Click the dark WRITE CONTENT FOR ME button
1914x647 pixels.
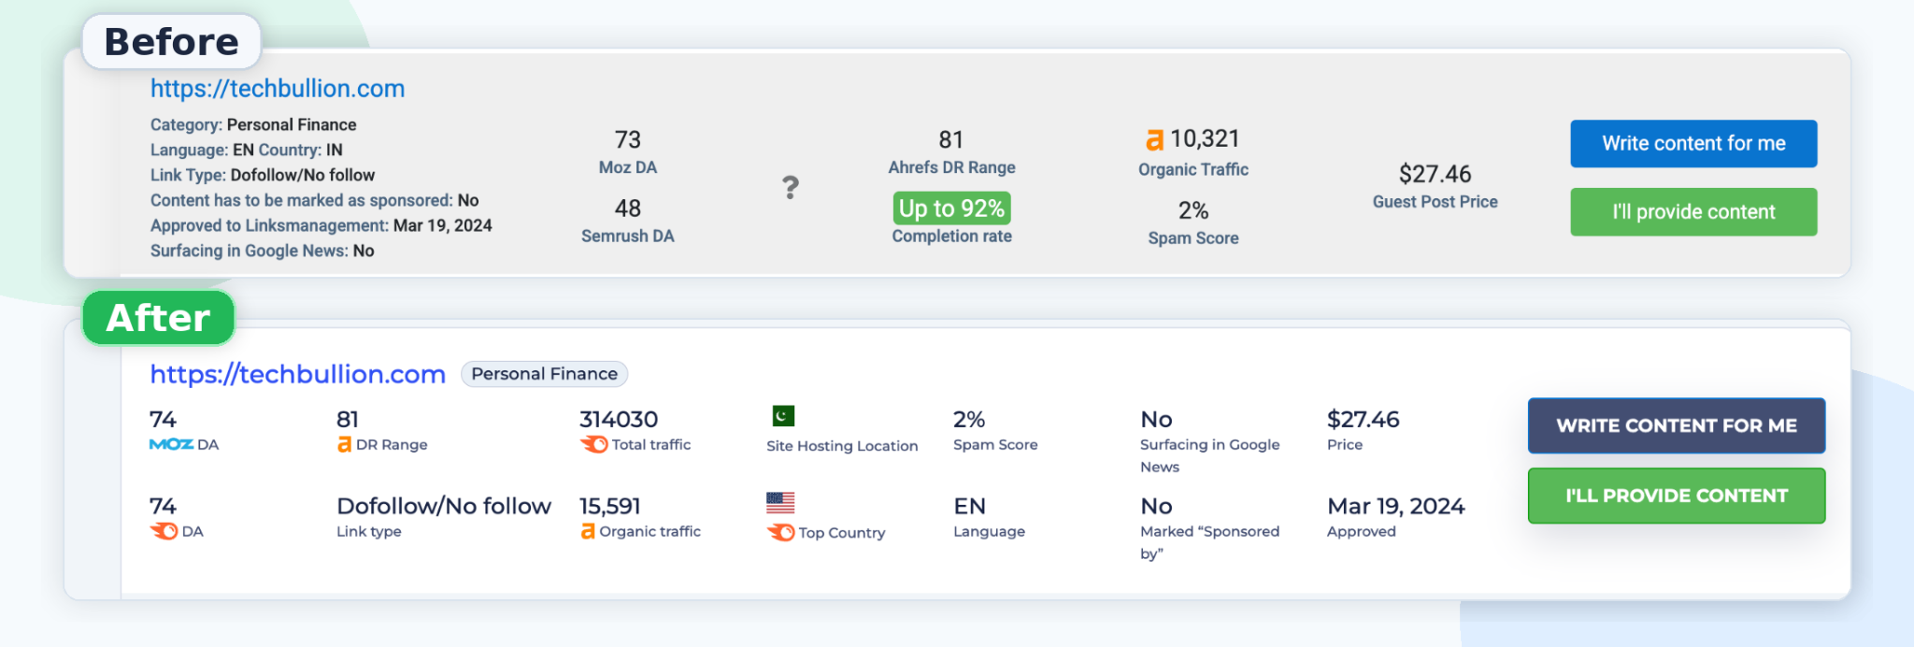coord(1677,425)
